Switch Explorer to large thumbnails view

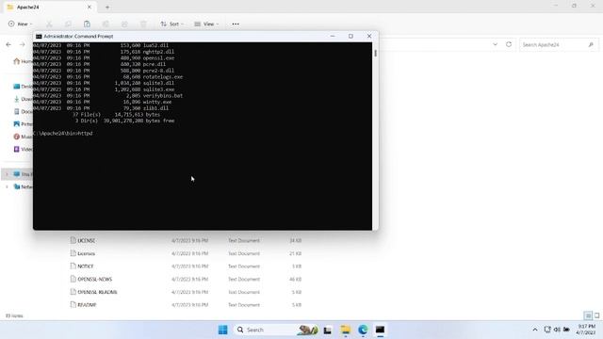click(x=596, y=316)
